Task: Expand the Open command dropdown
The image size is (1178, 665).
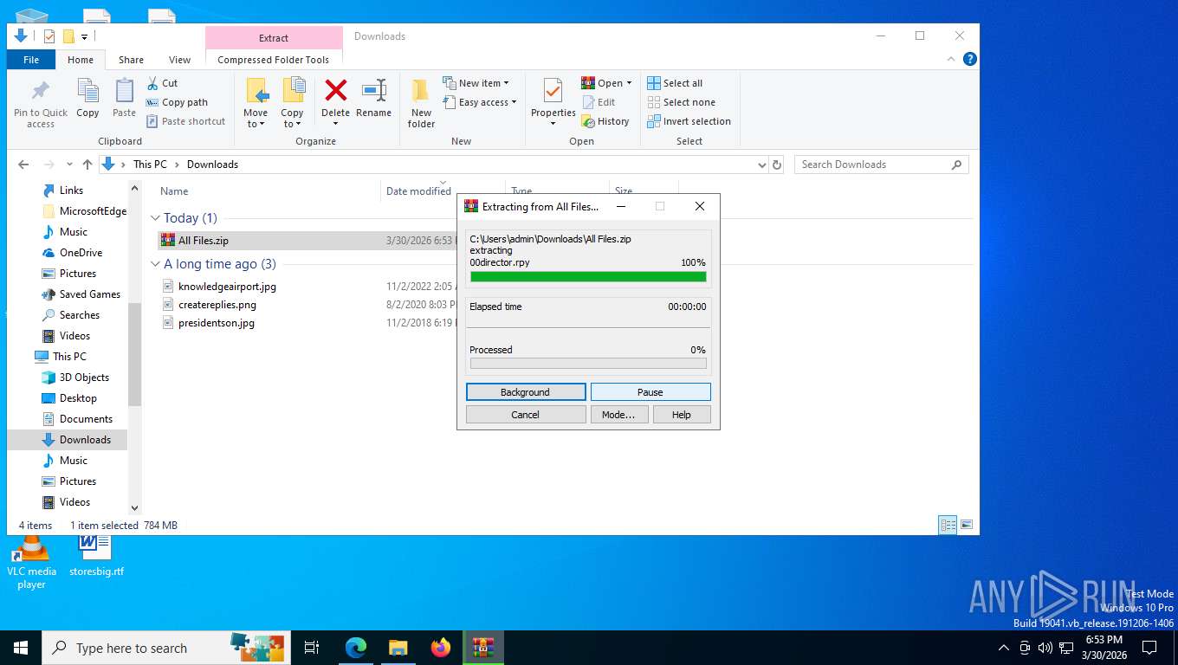Action: click(629, 83)
